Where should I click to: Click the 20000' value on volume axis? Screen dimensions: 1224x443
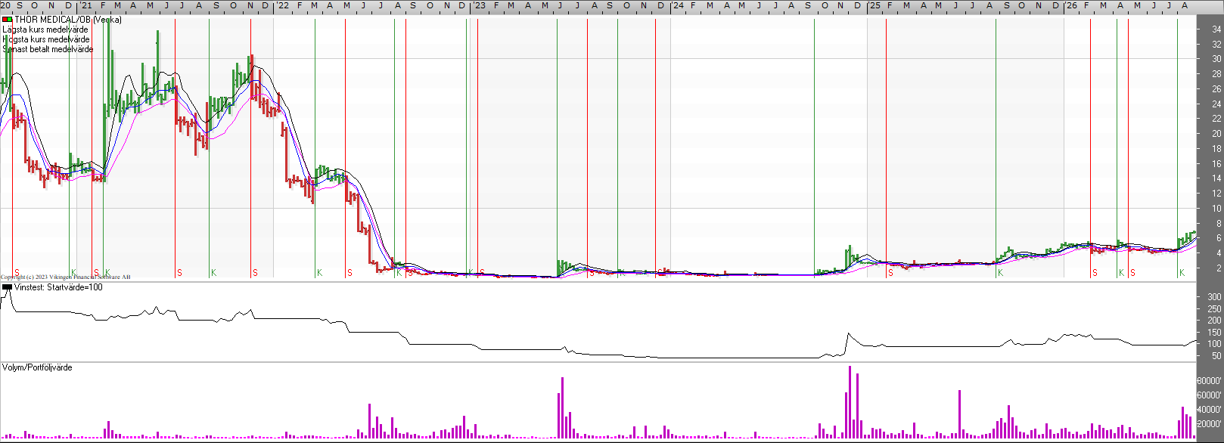pyautogui.click(x=1210, y=424)
